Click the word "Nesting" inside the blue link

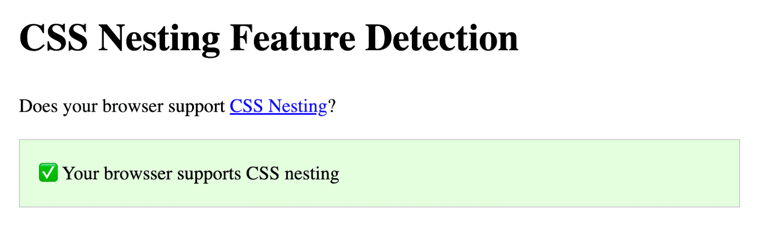(x=297, y=106)
